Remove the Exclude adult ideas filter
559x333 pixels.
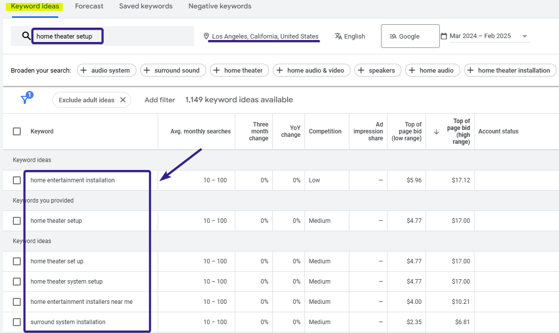point(123,100)
